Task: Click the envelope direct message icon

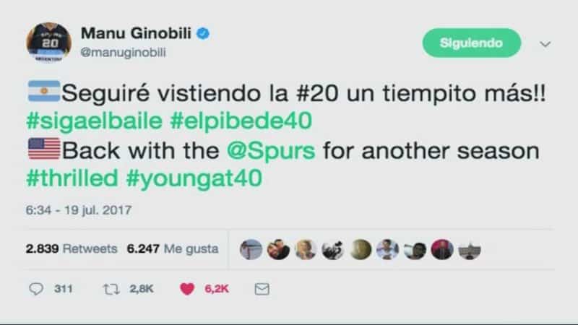Action: point(262,289)
